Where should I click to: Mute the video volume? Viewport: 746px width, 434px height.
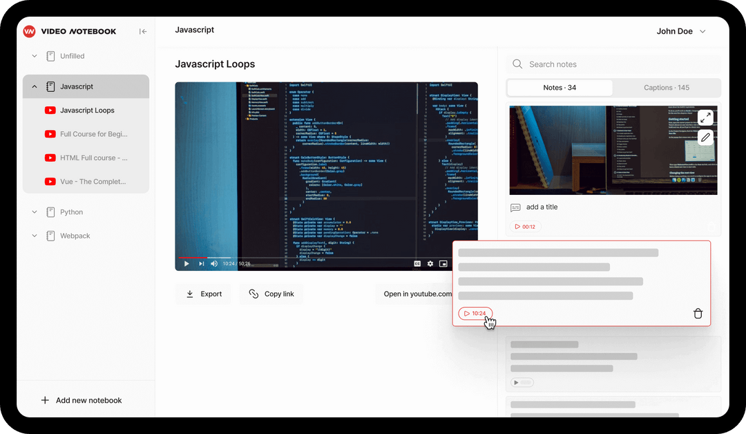tap(213, 263)
